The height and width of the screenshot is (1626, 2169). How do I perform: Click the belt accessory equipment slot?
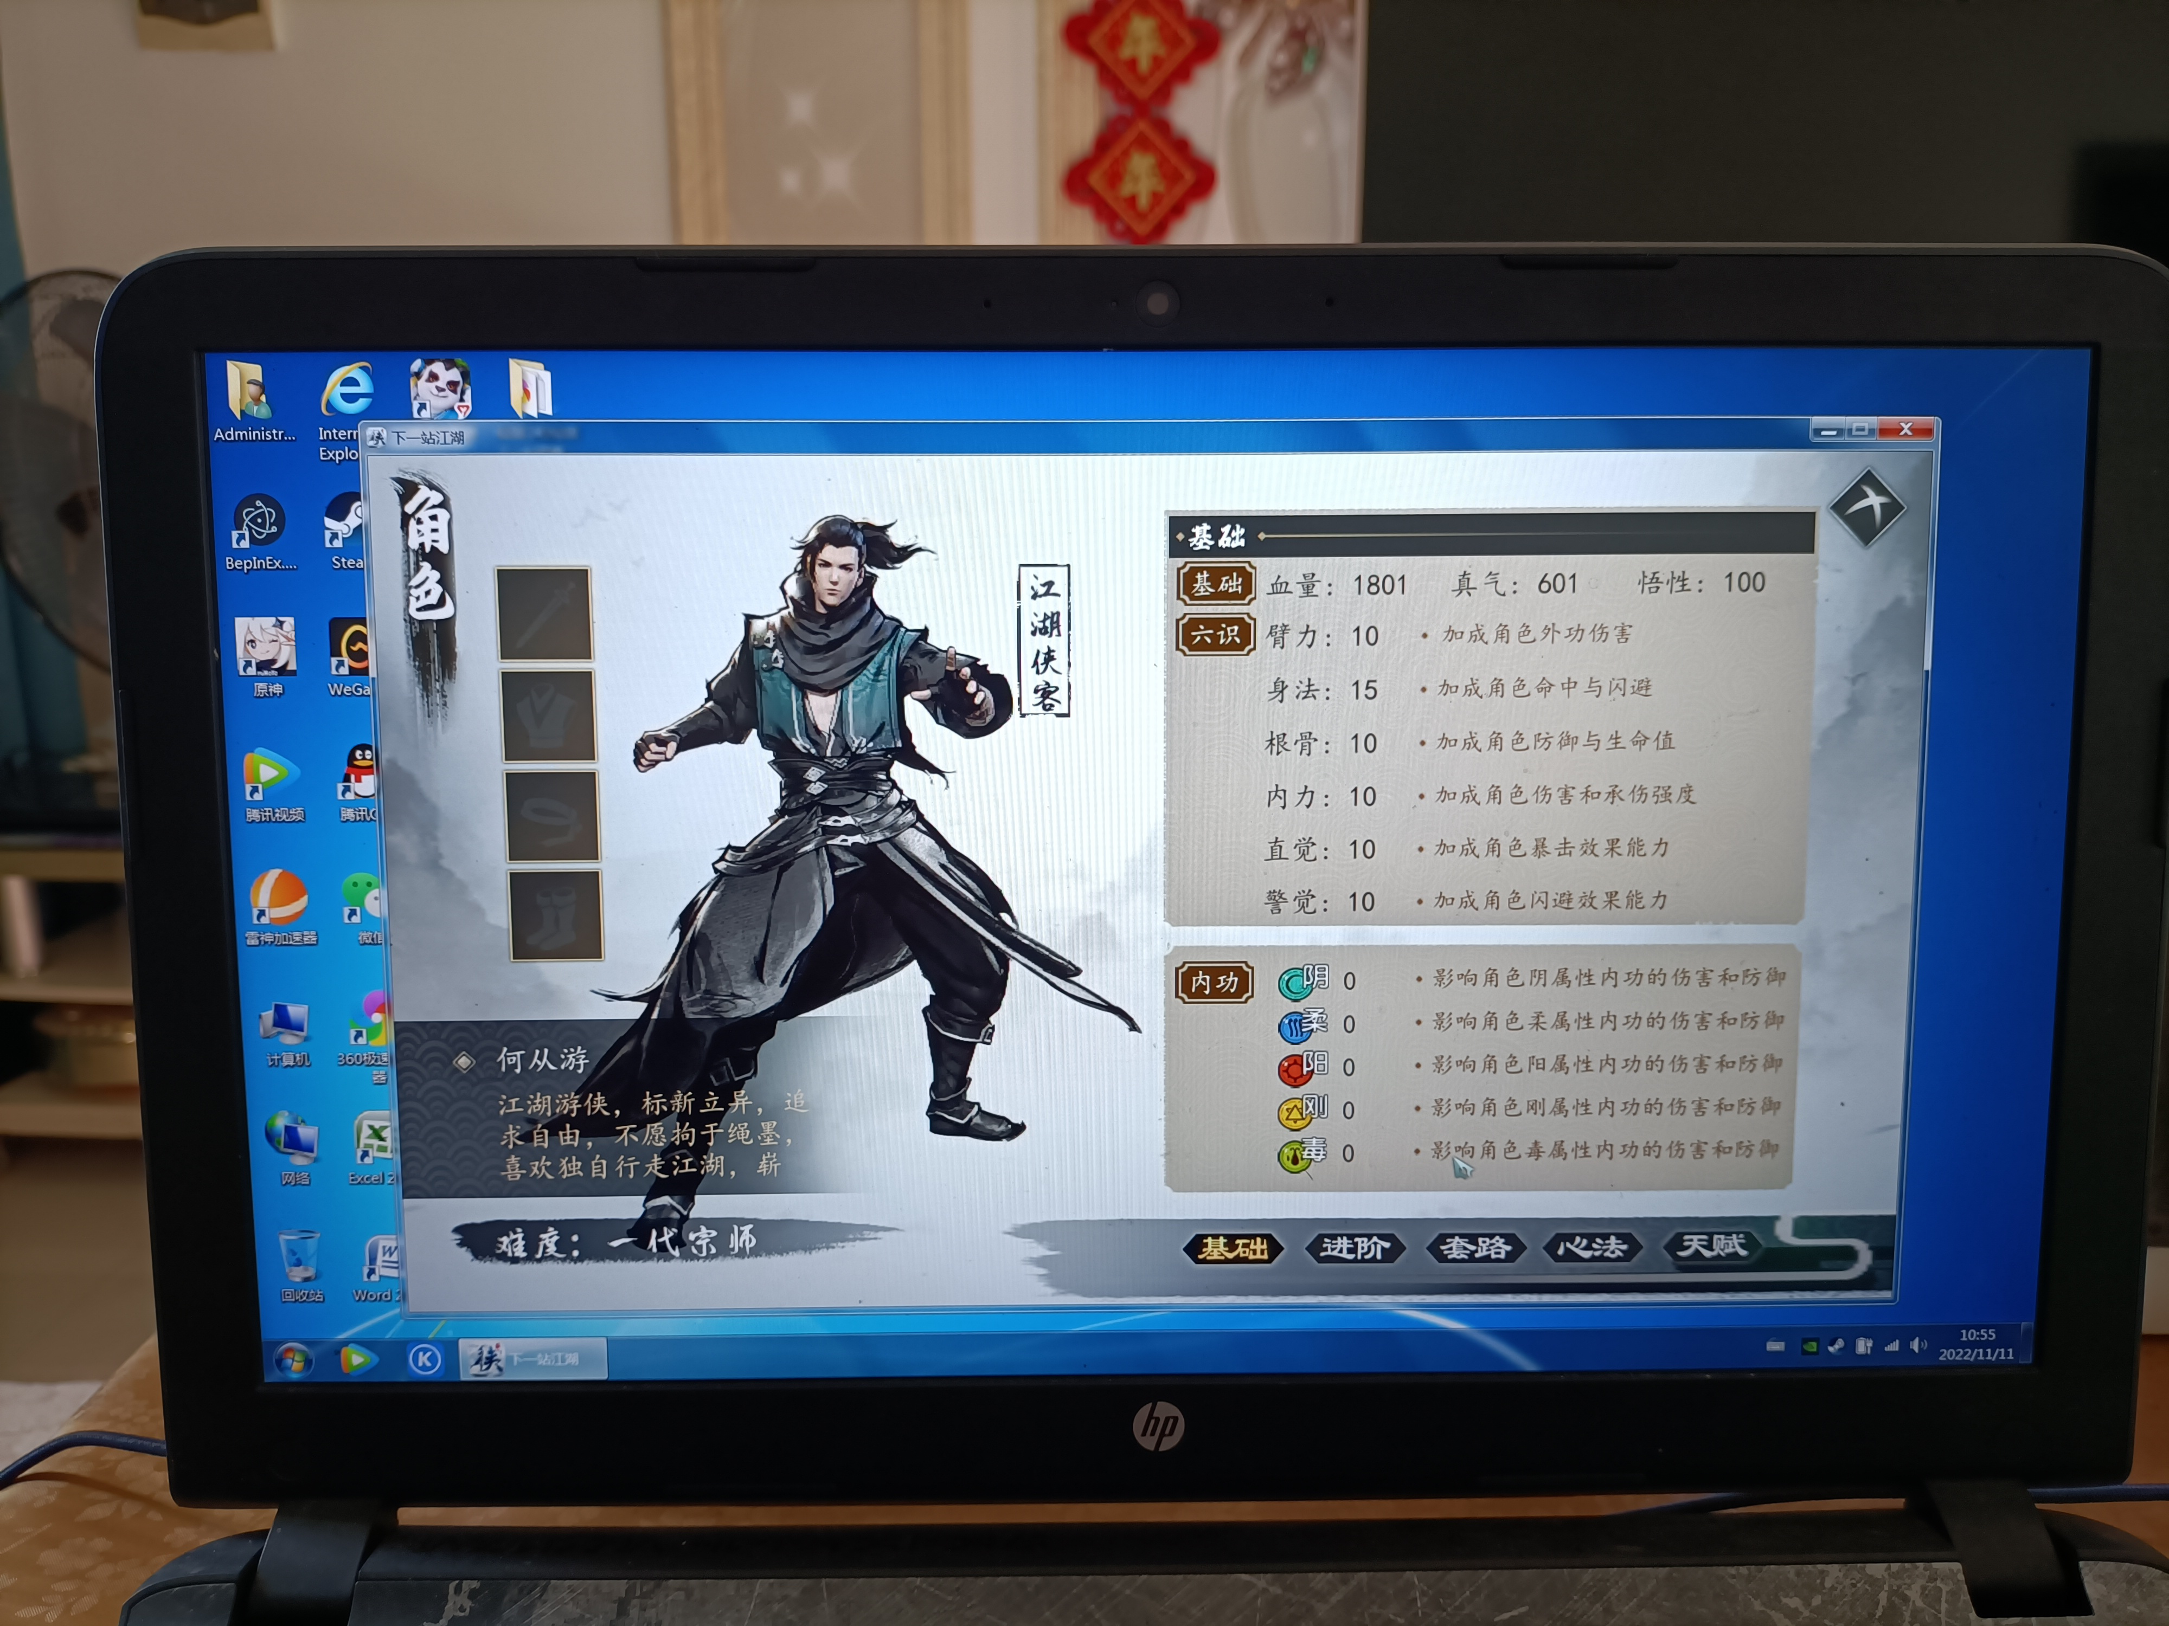[x=553, y=816]
